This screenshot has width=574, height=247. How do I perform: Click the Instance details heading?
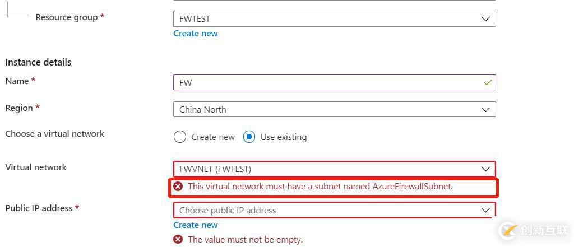click(38, 62)
